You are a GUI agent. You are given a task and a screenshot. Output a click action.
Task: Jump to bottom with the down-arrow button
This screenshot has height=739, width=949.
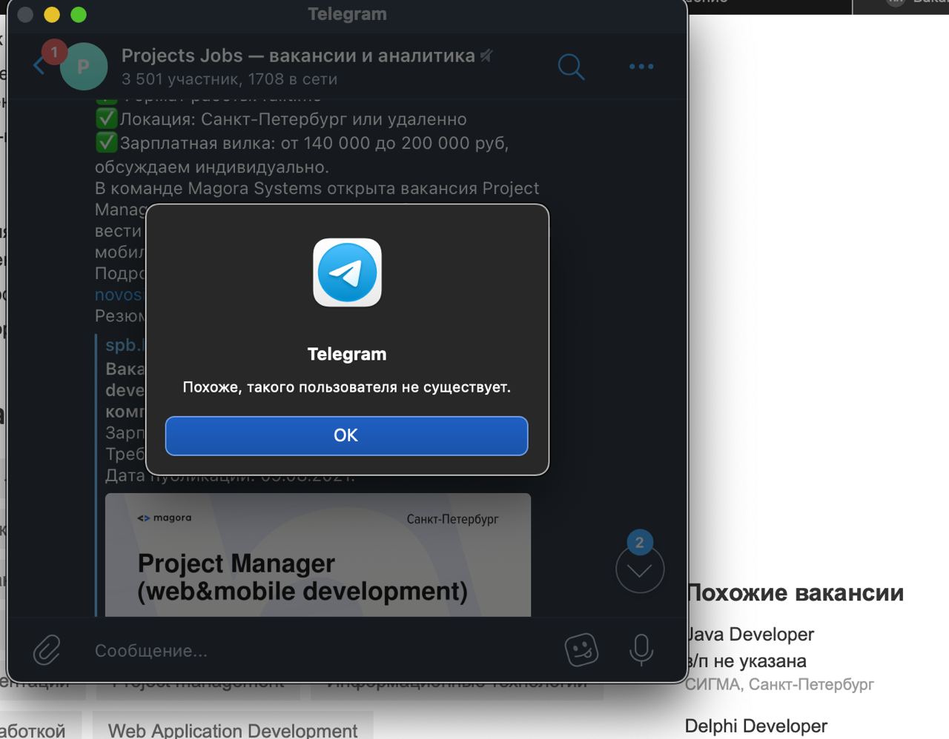pos(640,569)
